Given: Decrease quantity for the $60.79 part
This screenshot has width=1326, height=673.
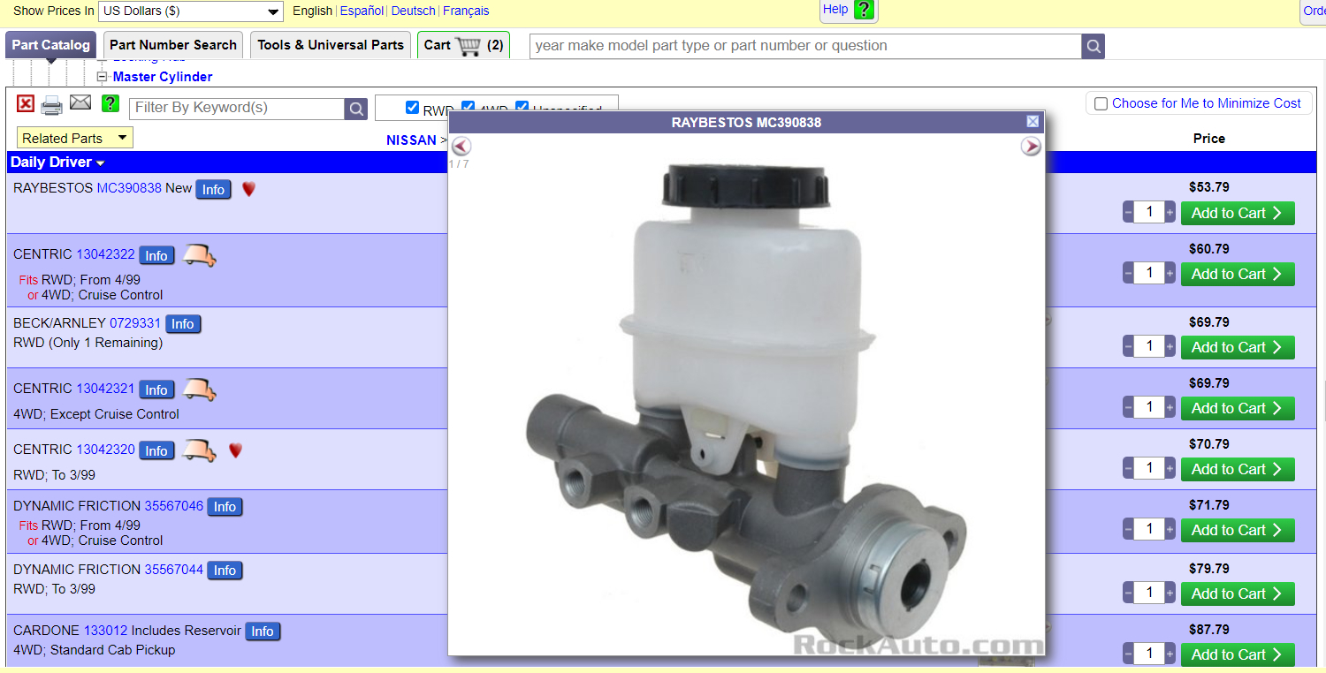Looking at the screenshot, I should tap(1128, 274).
